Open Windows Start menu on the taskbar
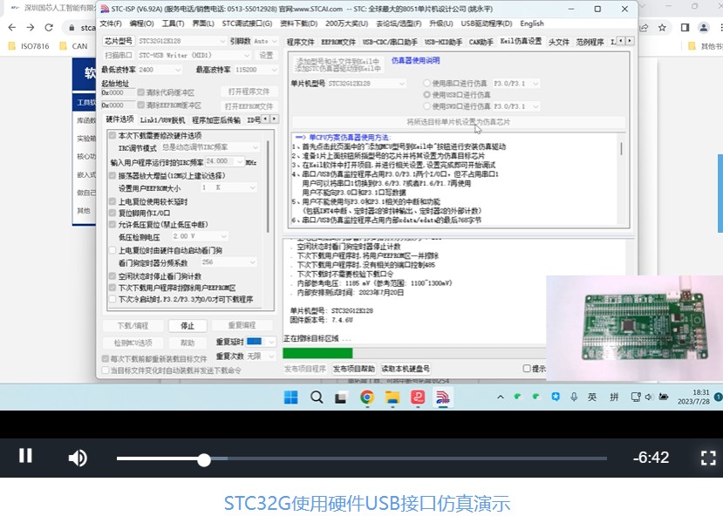 coord(291,397)
